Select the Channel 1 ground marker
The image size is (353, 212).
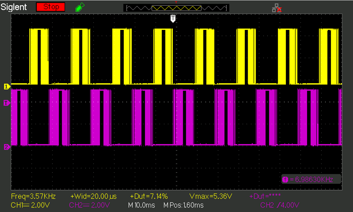[x=6, y=86]
